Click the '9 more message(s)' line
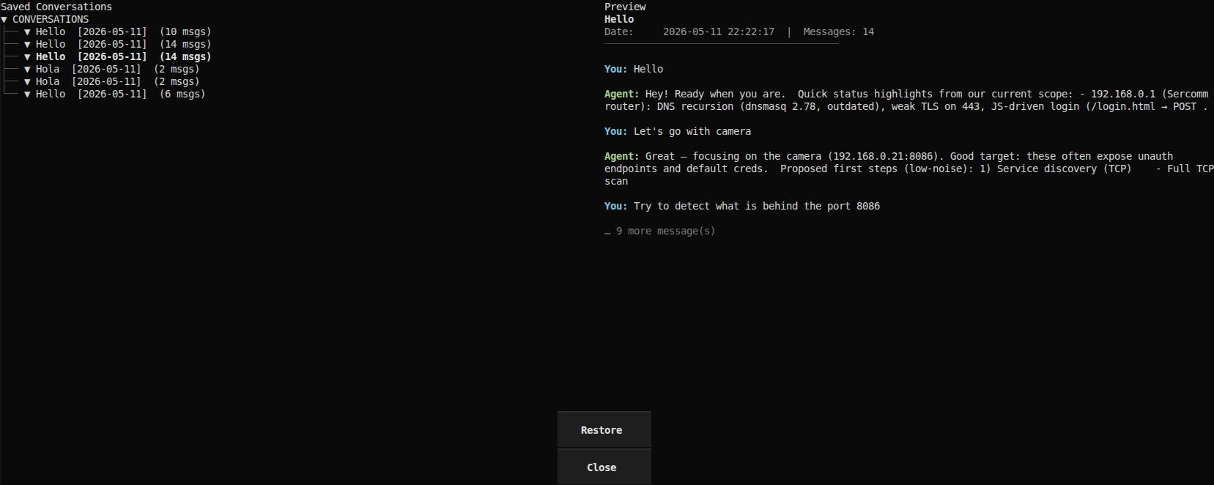Image resolution: width=1214 pixels, height=485 pixels. 660,232
